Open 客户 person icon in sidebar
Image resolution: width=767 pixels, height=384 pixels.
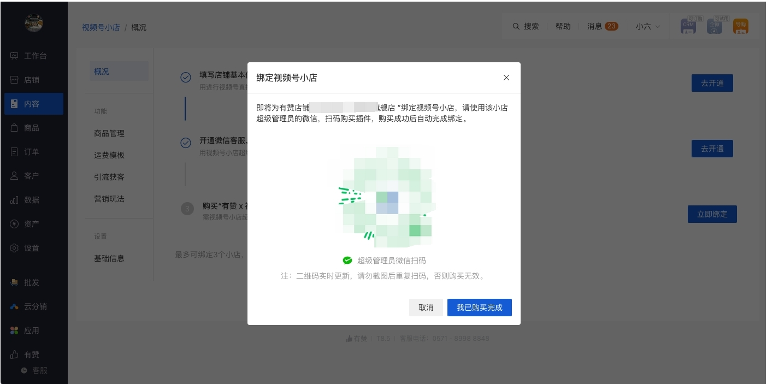pos(14,176)
